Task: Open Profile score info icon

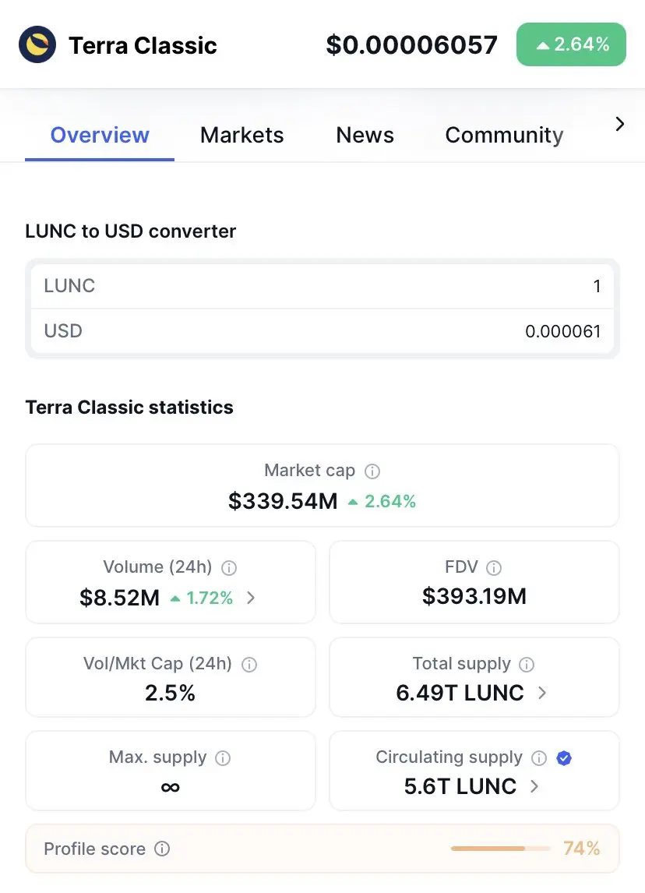Action: (x=162, y=849)
